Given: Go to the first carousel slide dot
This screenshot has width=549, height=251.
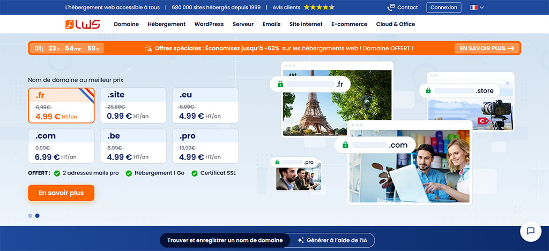Looking at the screenshot, I should [x=30, y=216].
